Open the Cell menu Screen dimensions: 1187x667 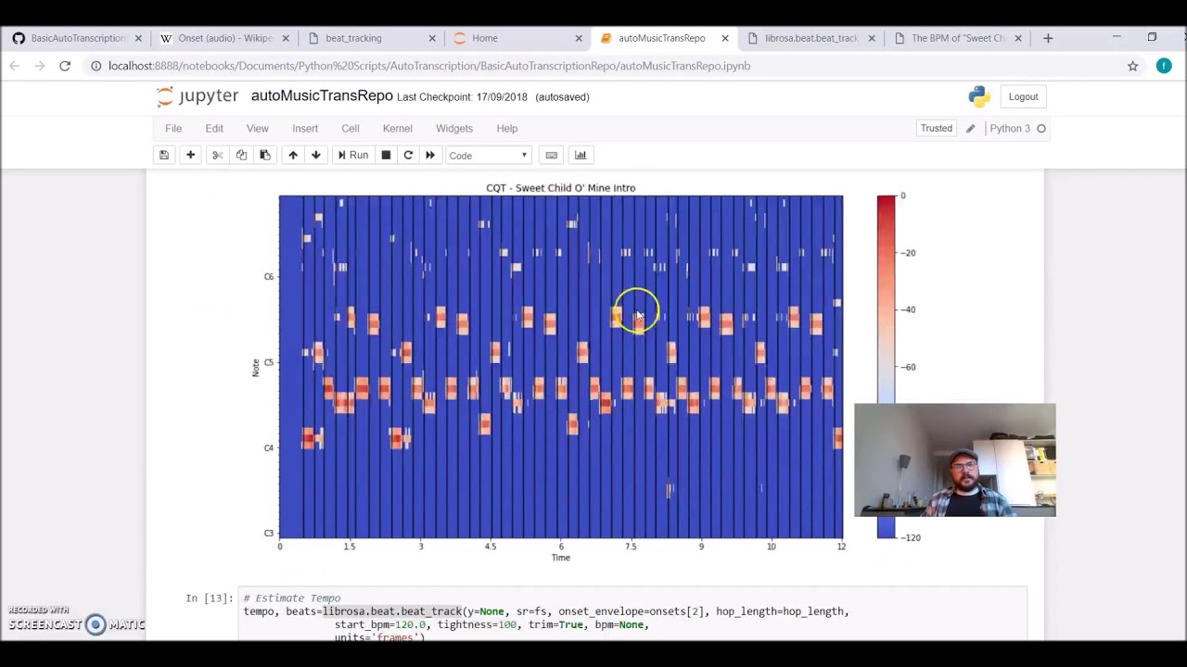351,129
